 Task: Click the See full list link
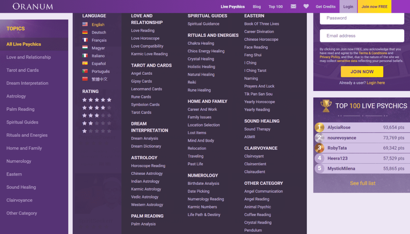(x=363, y=183)
